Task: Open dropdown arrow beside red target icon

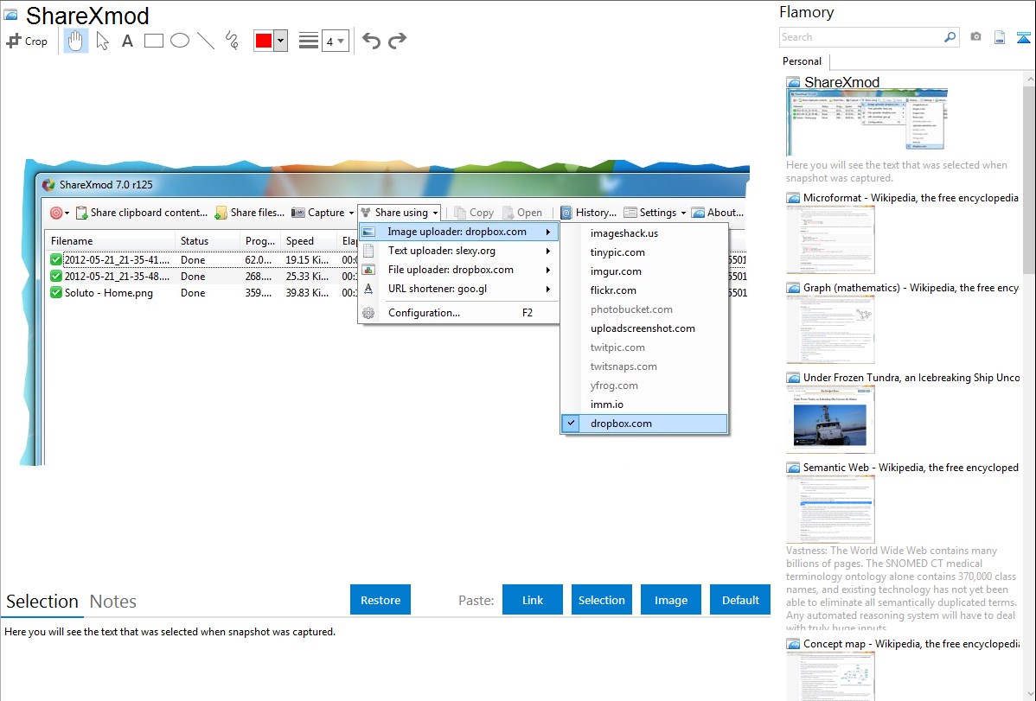Action: point(67,213)
